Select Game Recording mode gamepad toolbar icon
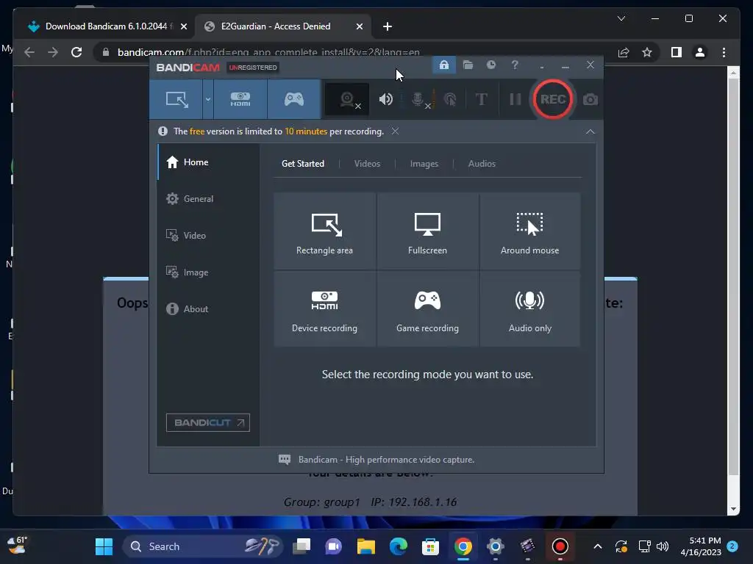Viewport: 753px width, 564px height. (294, 99)
